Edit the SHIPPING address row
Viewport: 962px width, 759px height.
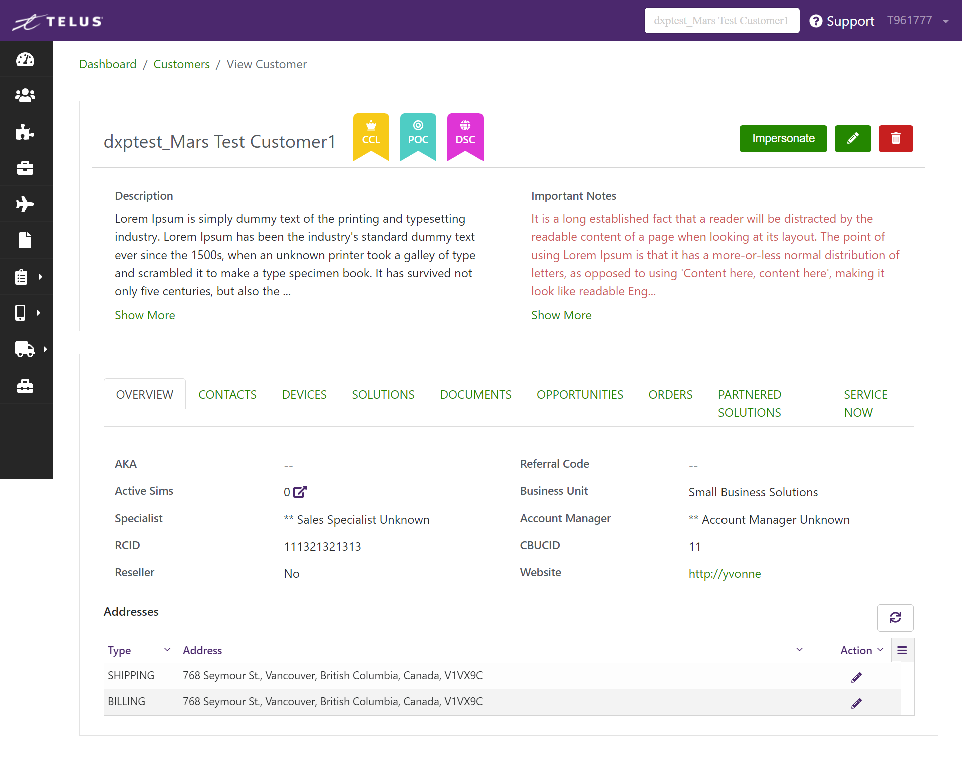[856, 677]
